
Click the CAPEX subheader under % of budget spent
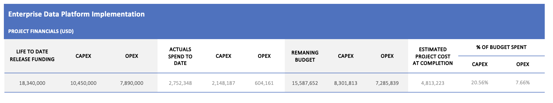coord(479,64)
